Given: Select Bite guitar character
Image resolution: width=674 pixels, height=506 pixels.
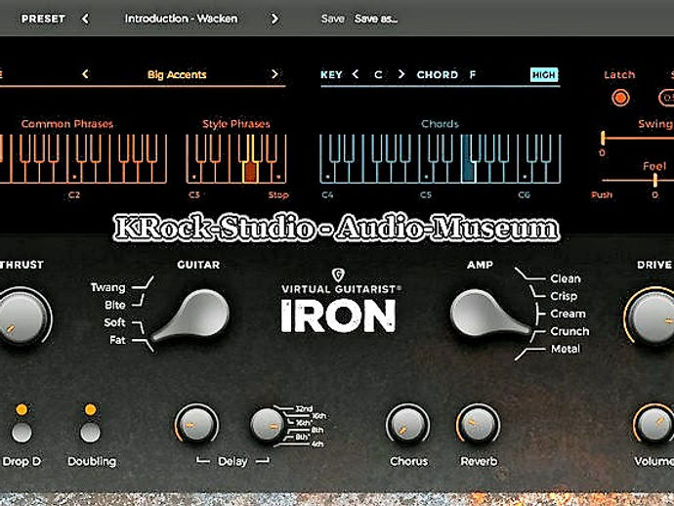Looking at the screenshot, I should tap(114, 305).
